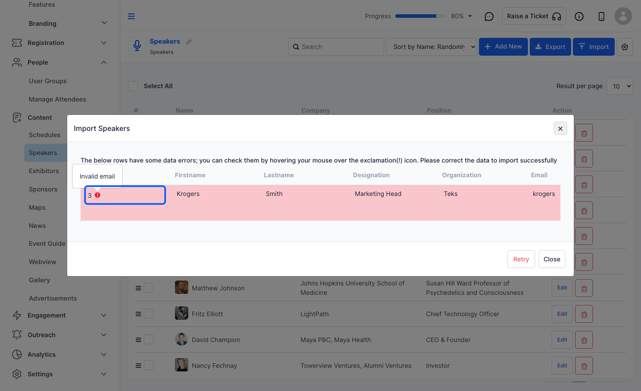Click Raise a Ticket button
This screenshot has width=641, height=391.
coord(534,16)
